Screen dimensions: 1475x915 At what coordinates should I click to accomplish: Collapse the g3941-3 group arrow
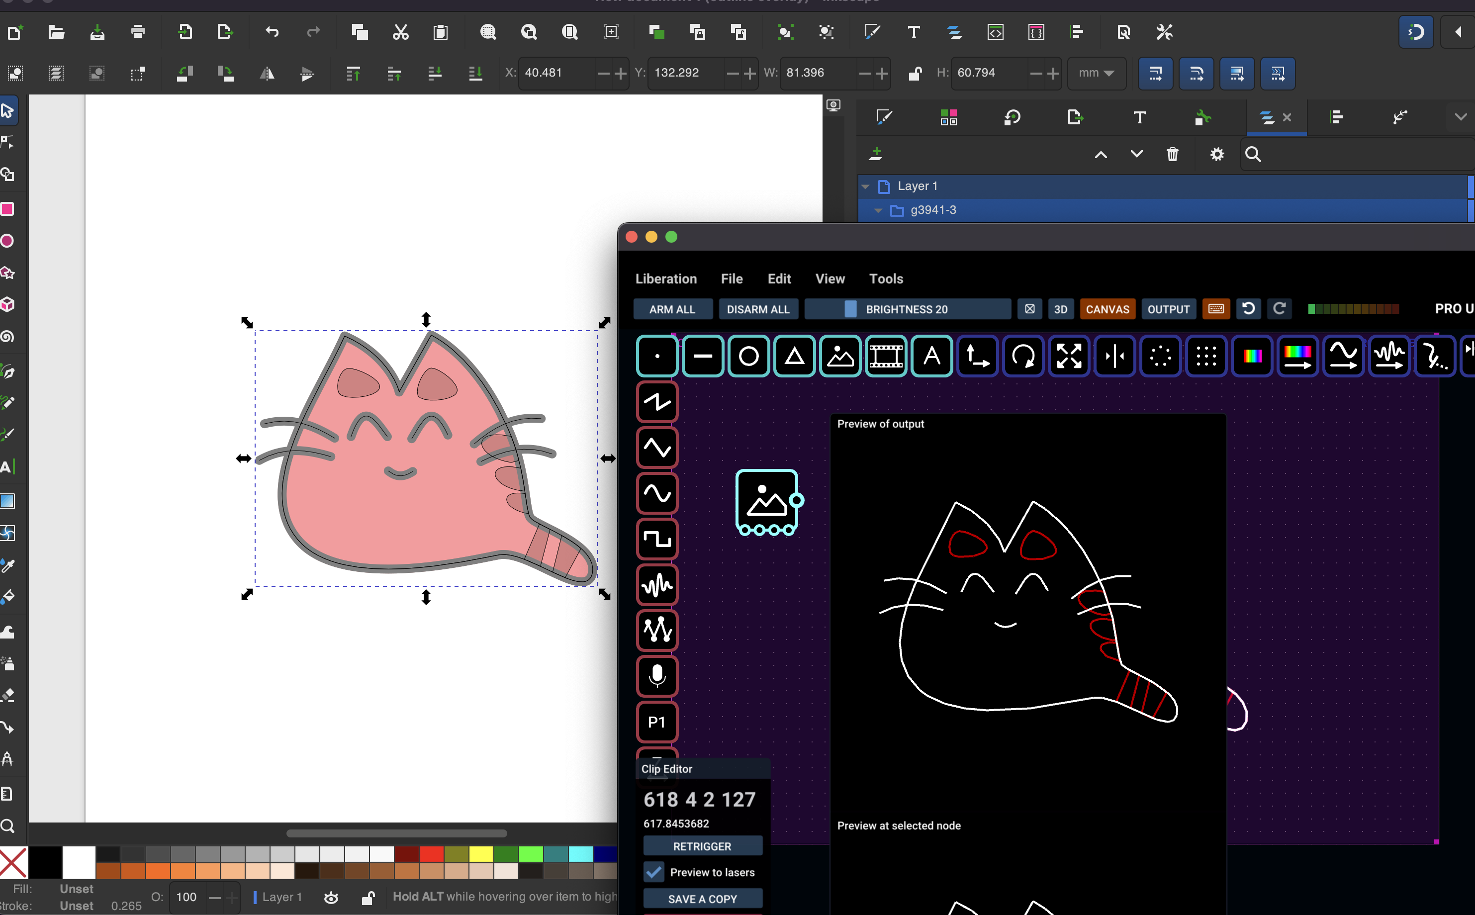pyautogui.click(x=878, y=210)
